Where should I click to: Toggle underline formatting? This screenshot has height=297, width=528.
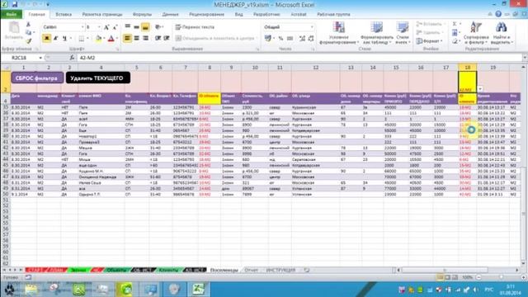[x=64, y=39]
